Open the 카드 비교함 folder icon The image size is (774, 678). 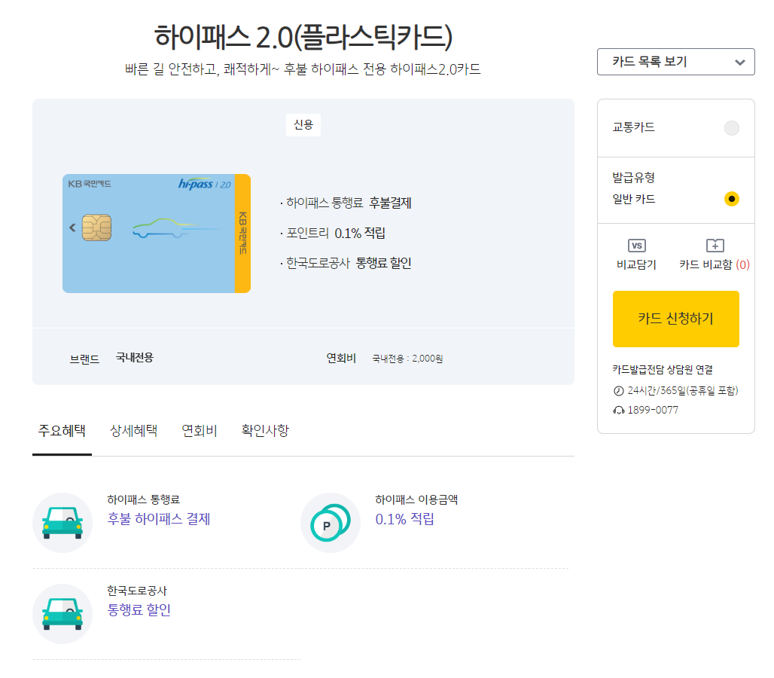[715, 246]
